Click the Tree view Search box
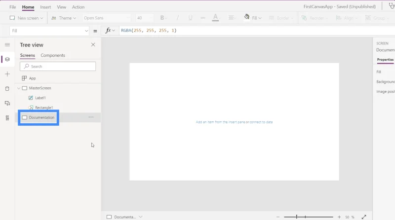The image size is (395, 220). (x=58, y=67)
